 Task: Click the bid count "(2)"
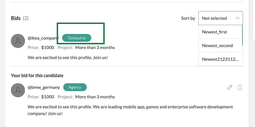[x=26, y=18]
